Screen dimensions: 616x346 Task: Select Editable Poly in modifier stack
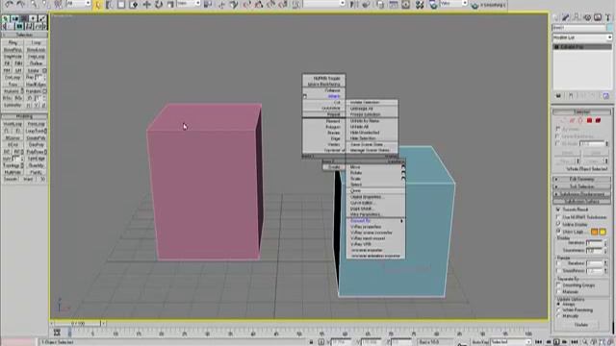pos(583,47)
